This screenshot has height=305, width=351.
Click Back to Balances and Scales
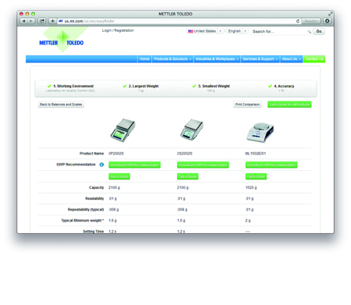coord(61,105)
